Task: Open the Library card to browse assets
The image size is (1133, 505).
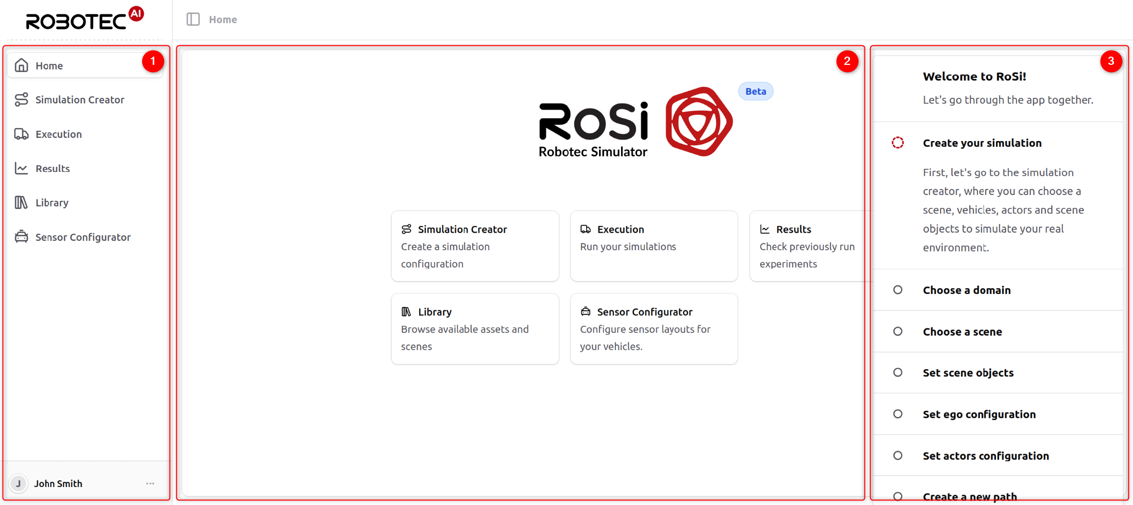Action: tap(475, 329)
